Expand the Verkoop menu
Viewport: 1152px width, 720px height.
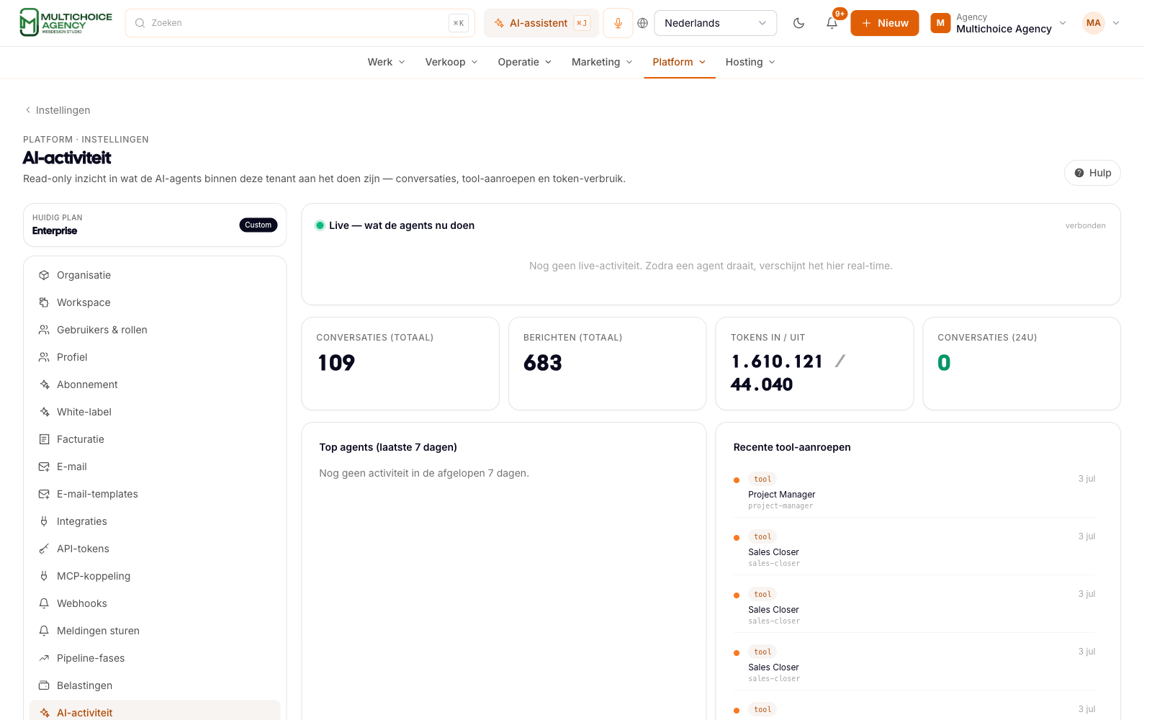[x=451, y=62]
